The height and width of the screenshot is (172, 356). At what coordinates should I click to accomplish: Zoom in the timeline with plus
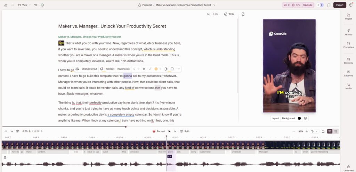(x=307, y=131)
